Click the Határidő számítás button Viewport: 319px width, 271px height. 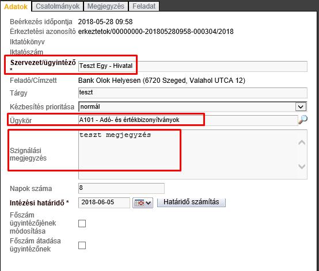(x=191, y=202)
